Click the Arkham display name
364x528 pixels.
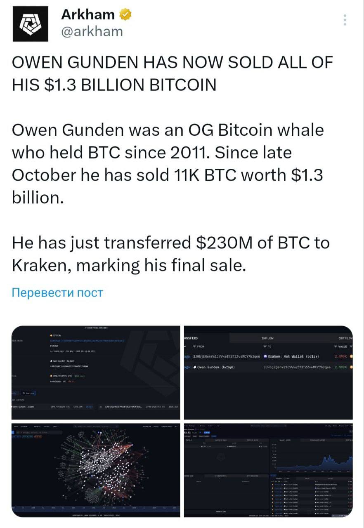(87, 14)
